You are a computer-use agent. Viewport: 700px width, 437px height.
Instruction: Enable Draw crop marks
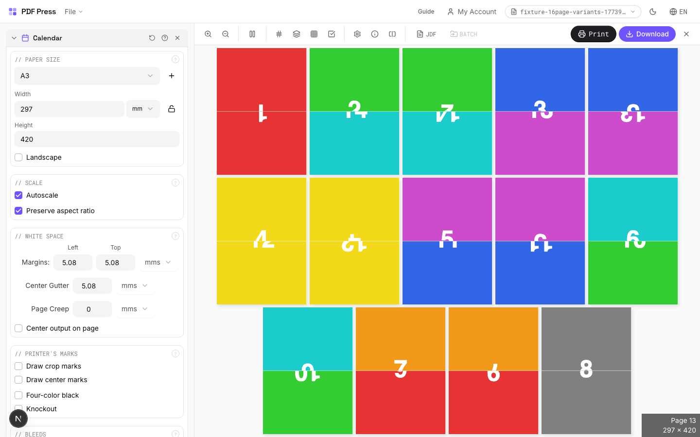tap(18, 366)
